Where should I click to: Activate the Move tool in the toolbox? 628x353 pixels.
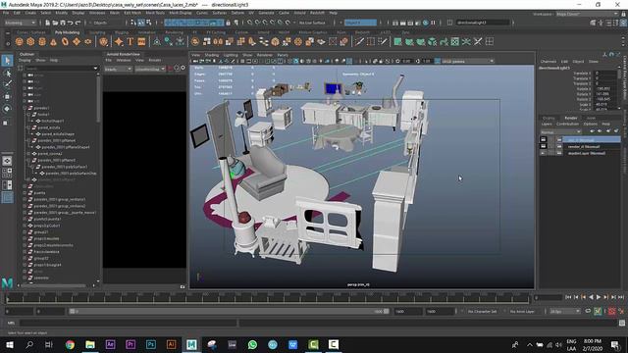pyautogui.click(x=7, y=96)
